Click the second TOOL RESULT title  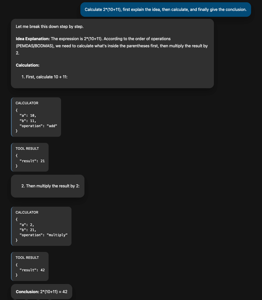pyautogui.click(x=27, y=258)
